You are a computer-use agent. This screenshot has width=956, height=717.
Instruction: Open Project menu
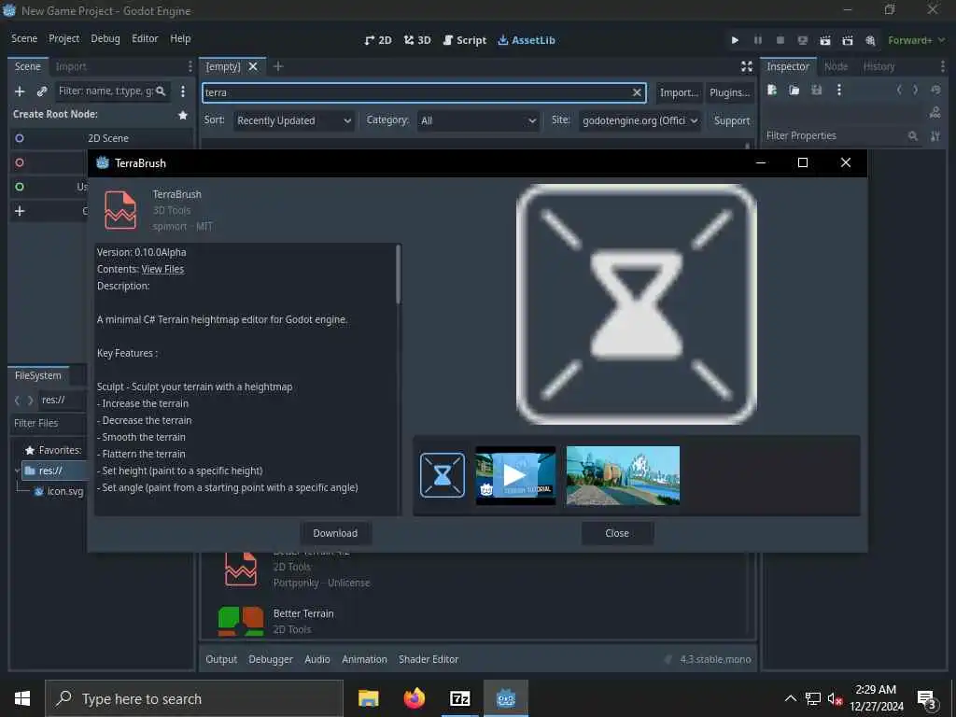(x=64, y=38)
